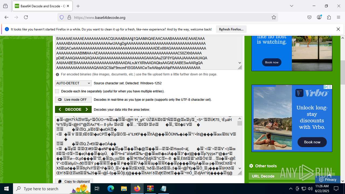The height and width of the screenshot is (194, 345).
Task: Click Book now on the Vrbo ad
Action: (x=312, y=142)
